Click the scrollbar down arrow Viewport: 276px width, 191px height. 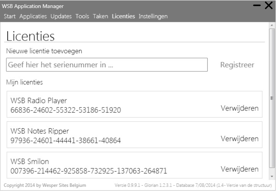(272, 176)
